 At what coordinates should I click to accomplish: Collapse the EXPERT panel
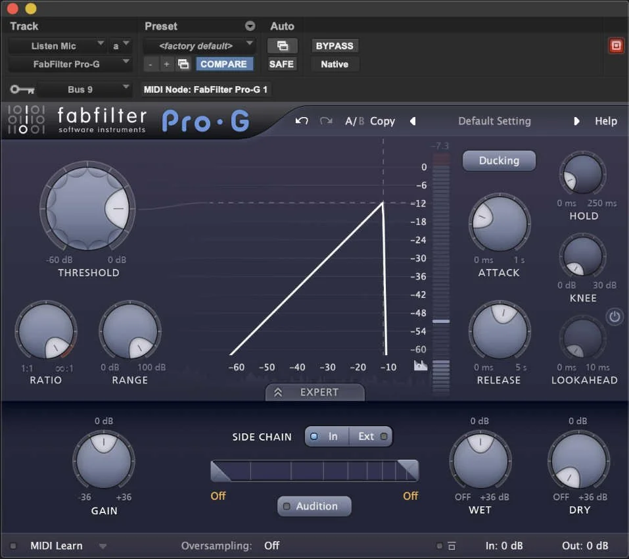(315, 392)
